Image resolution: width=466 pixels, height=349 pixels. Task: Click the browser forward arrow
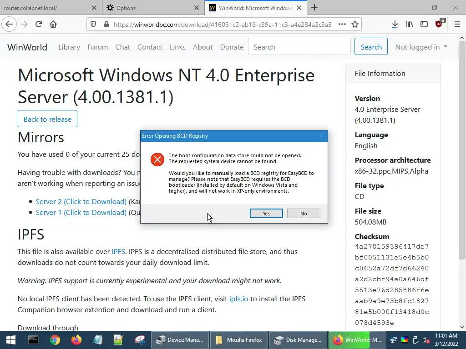(x=25, y=25)
